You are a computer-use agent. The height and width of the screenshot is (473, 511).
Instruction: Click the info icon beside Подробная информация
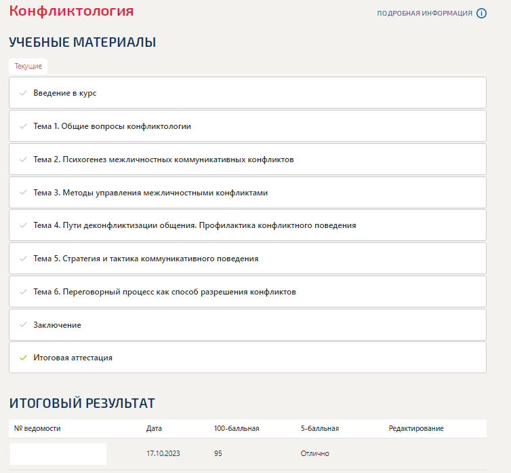pyautogui.click(x=481, y=14)
